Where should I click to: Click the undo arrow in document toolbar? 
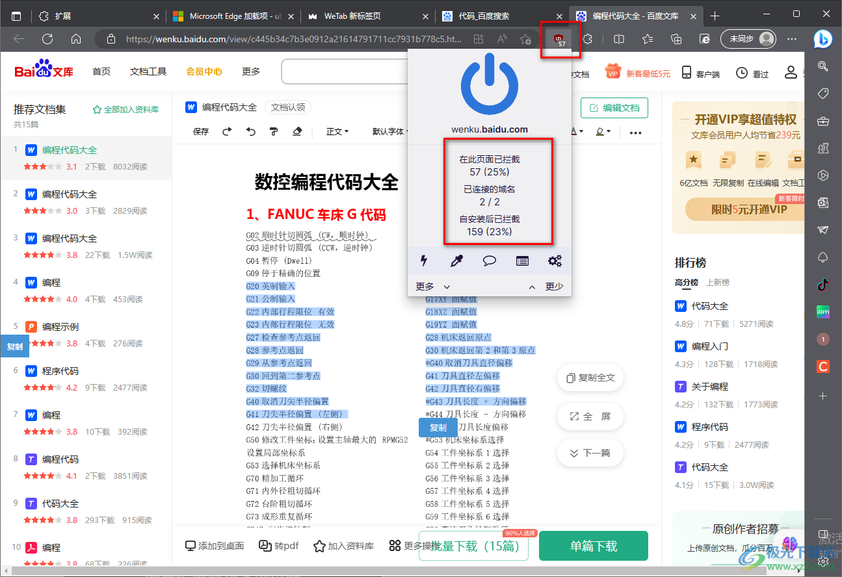251,132
